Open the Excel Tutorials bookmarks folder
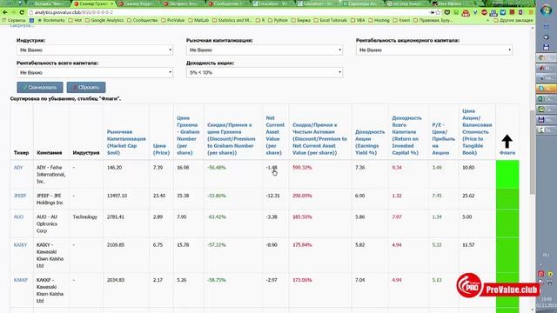The width and height of the screenshot is (557, 313). tap(331, 20)
